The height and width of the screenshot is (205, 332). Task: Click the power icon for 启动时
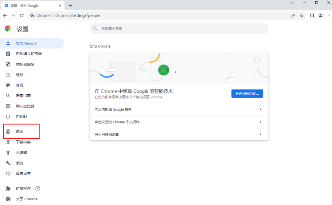pyautogui.click(x=8, y=117)
